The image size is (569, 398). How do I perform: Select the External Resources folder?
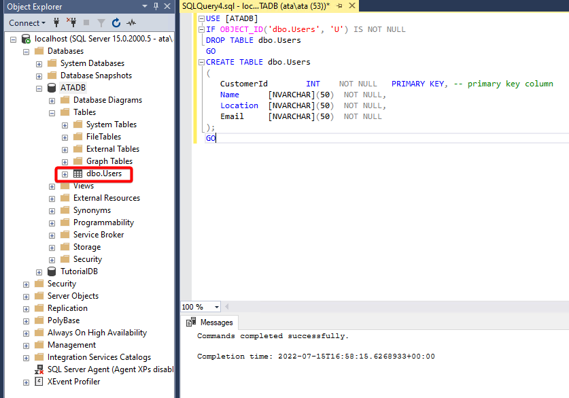pyautogui.click(x=107, y=198)
